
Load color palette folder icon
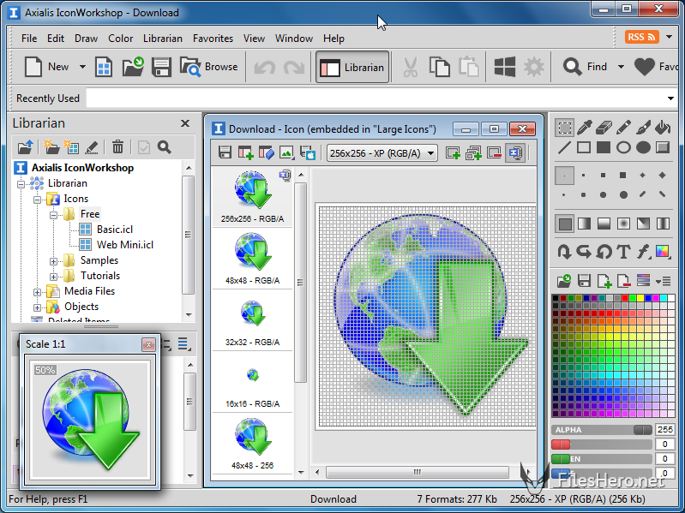coord(563,281)
